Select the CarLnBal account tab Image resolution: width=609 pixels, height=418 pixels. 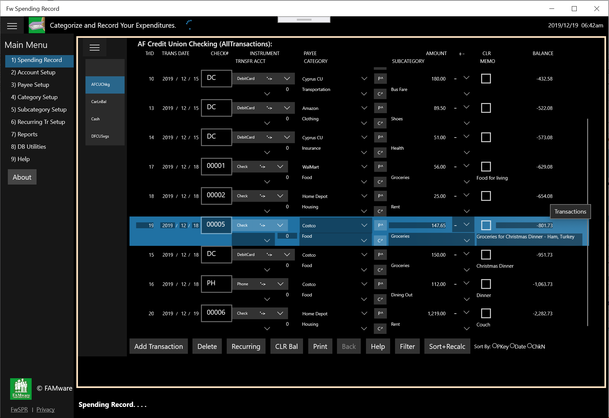[x=105, y=102]
